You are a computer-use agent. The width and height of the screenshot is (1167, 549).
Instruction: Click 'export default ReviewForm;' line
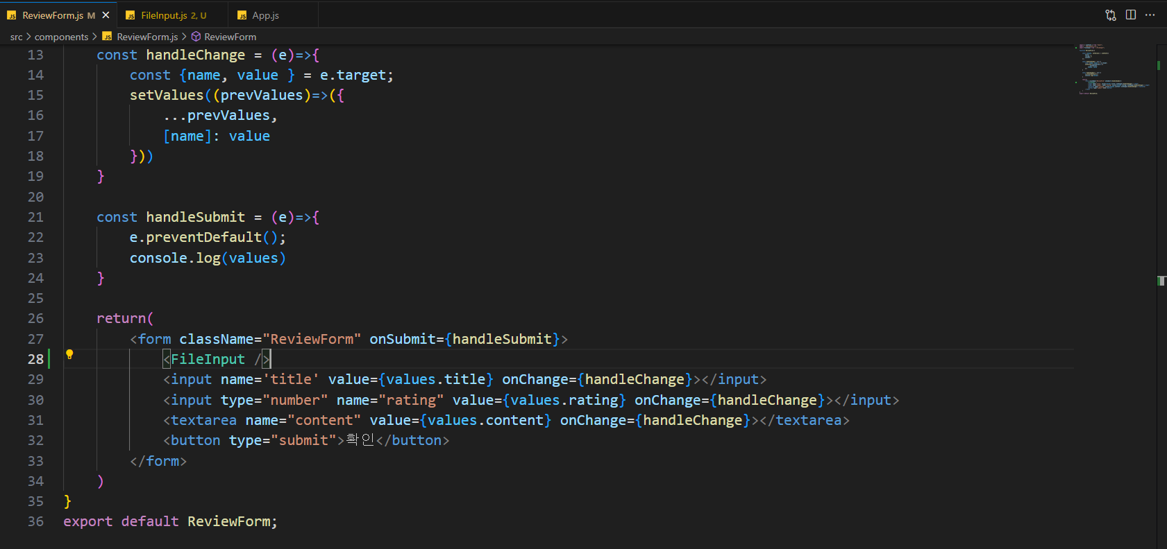tap(170, 521)
